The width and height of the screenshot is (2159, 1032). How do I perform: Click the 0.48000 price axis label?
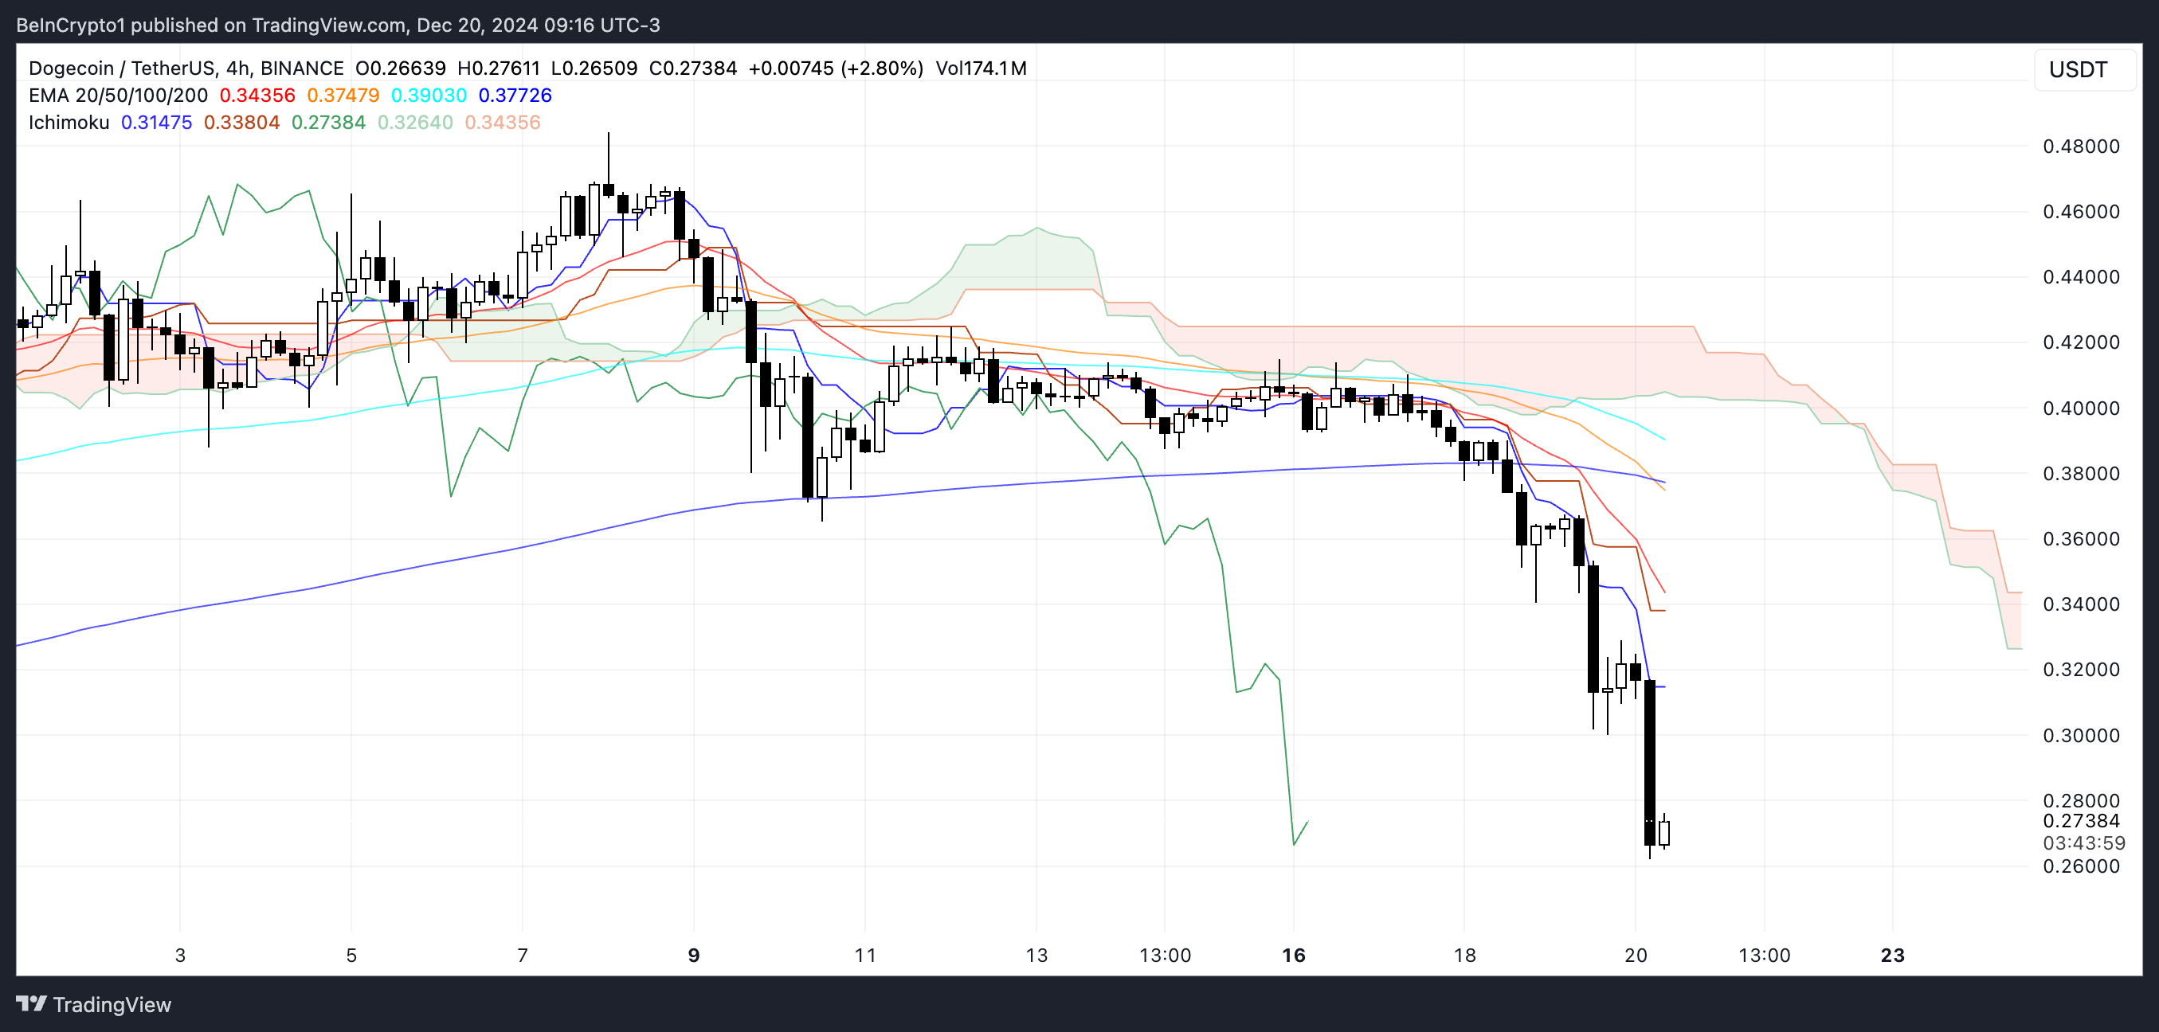[x=2080, y=147]
